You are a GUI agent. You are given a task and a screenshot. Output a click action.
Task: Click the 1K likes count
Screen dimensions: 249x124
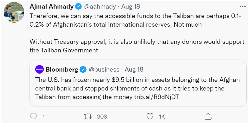[x=162, y=117]
